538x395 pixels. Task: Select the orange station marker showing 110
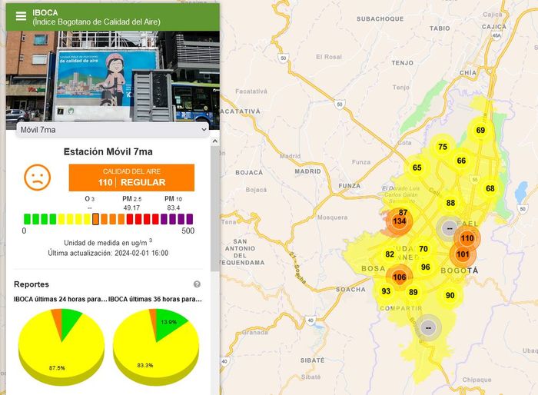[x=467, y=238]
